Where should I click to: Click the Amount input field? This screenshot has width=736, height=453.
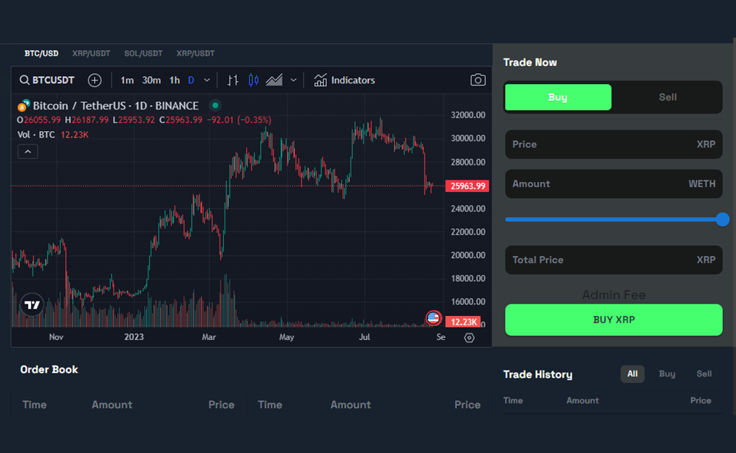pyautogui.click(x=614, y=183)
